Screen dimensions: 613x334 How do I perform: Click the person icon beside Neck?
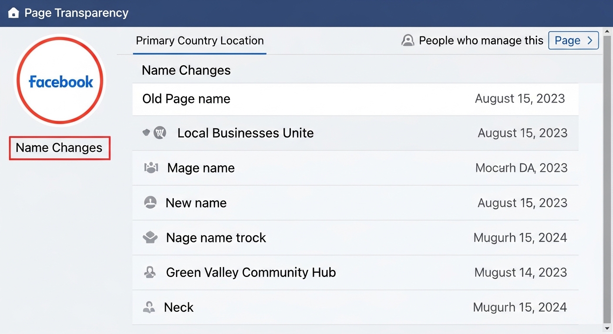149,307
